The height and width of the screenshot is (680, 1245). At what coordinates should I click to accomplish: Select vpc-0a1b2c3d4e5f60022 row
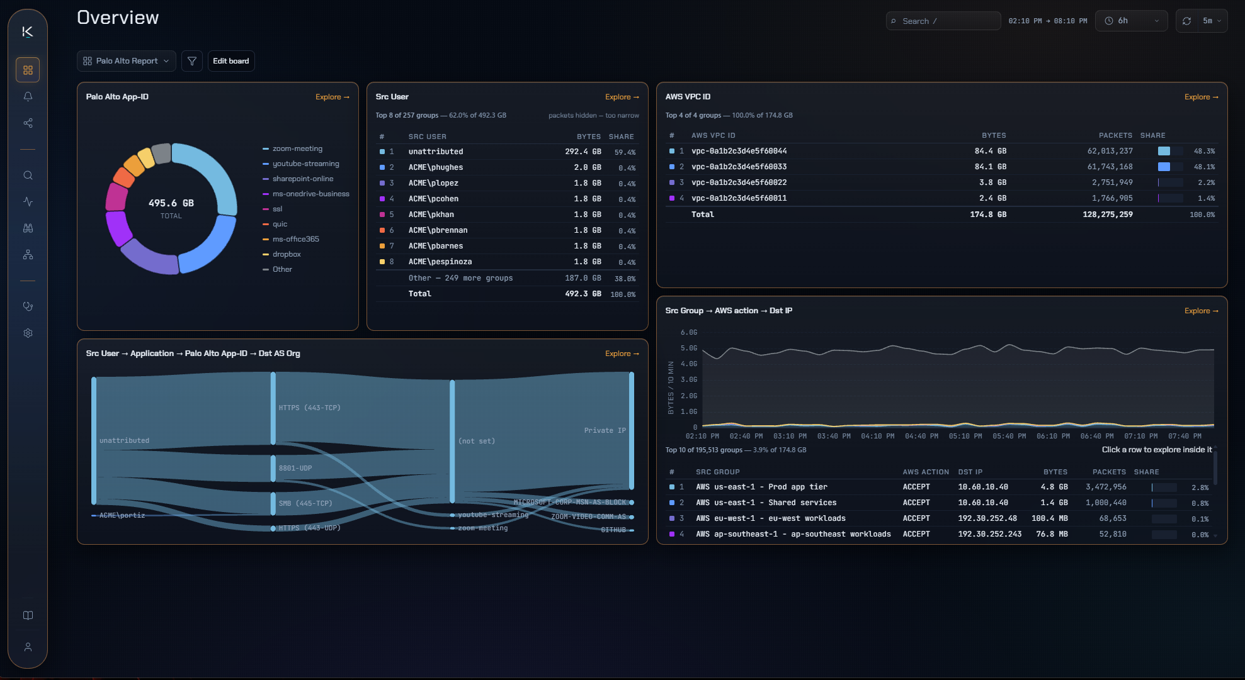coord(942,182)
